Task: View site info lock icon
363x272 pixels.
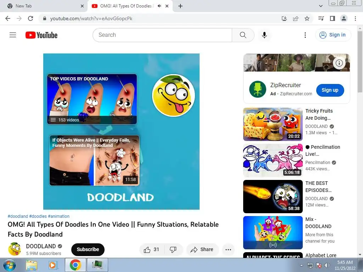Action: [45, 18]
